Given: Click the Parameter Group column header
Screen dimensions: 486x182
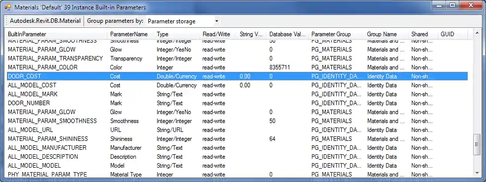Looking at the screenshot, I should (x=336, y=34).
